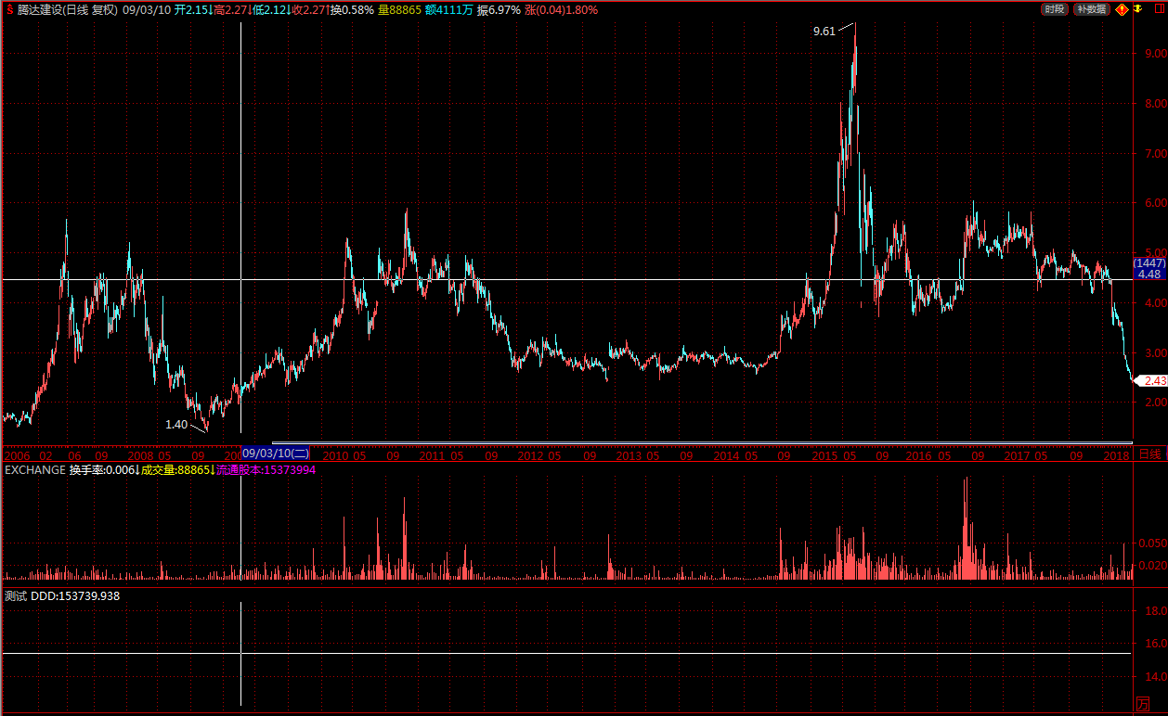1168x716 pixels.
Task: Click the EXCHANGE indicator name
Action: tap(35, 470)
